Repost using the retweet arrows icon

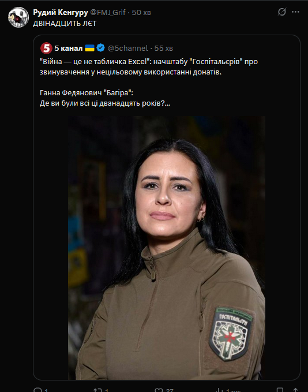click(97, 390)
